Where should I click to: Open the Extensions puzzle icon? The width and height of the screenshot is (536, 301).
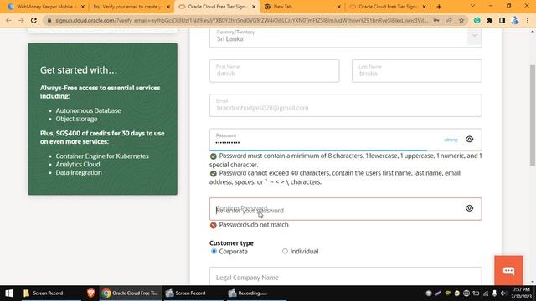point(489,20)
